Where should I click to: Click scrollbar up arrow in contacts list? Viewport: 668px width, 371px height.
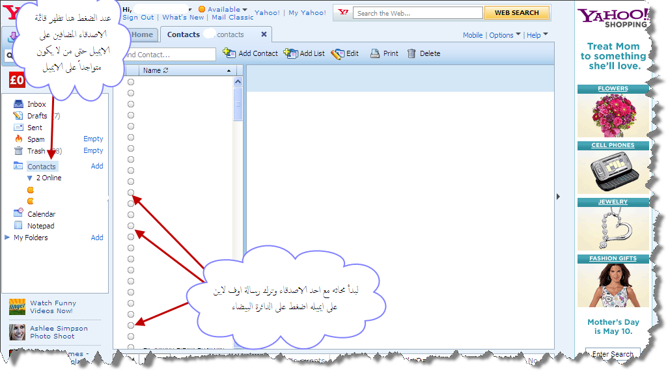tap(238, 81)
